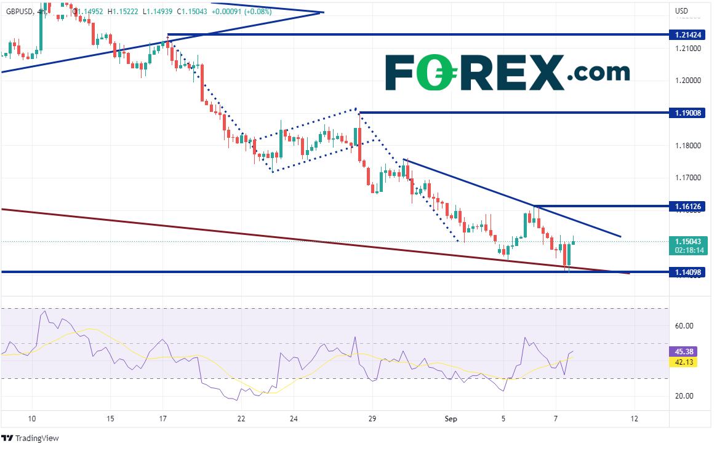The image size is (717, 449).
Task: Click the 02:18:14 candle countdown timer
Action: point(688,251)
